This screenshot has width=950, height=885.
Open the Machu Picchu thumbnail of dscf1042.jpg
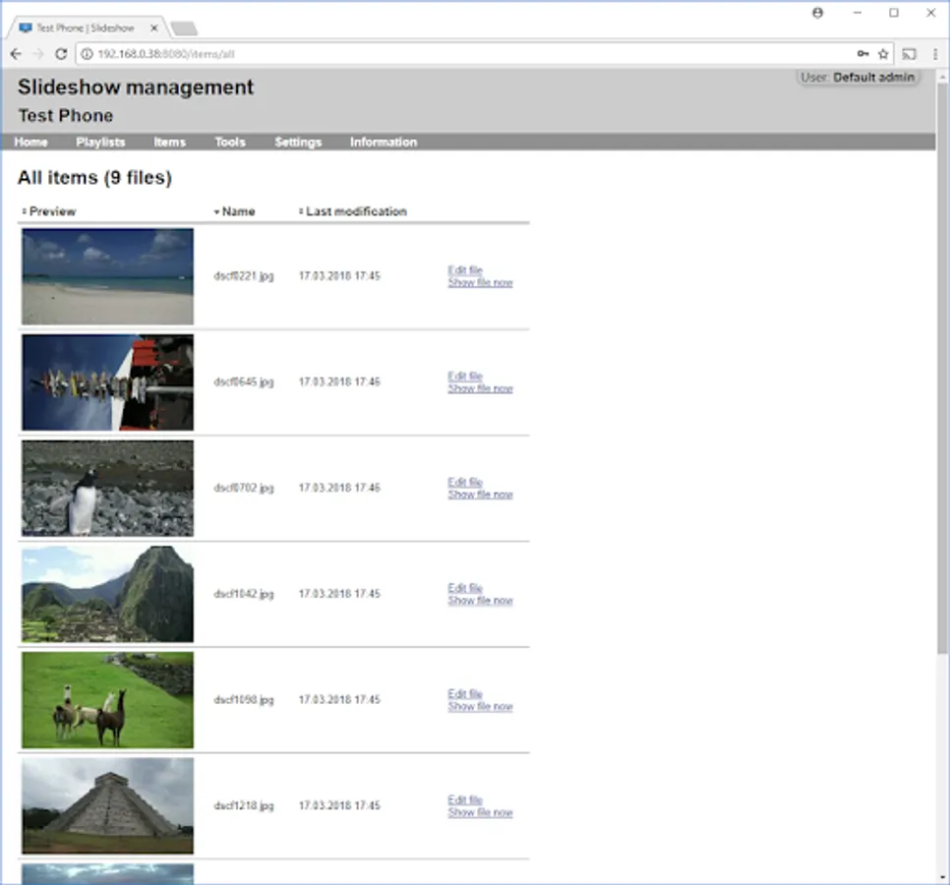108,594
